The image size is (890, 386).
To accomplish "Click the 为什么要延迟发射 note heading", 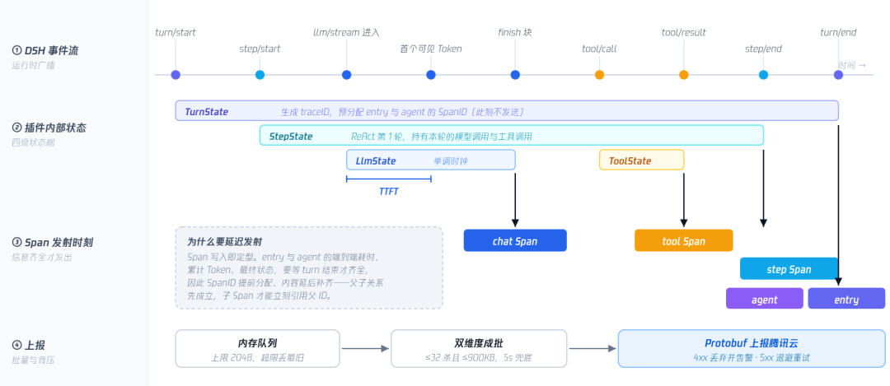I will (224, 242).
